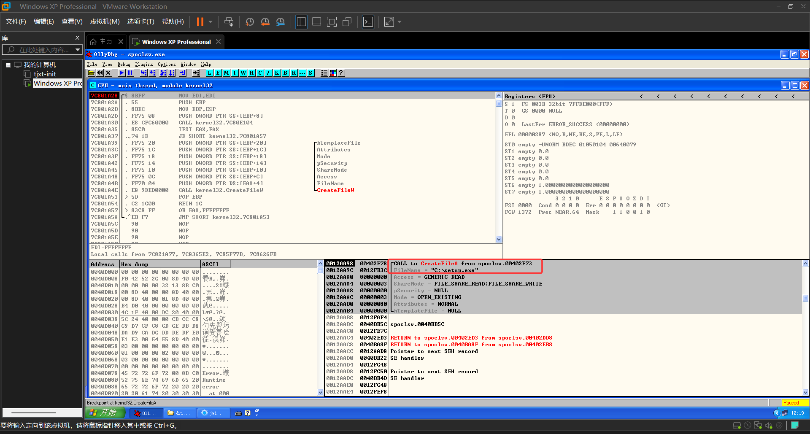
Task: Click the Registers (FPU) header button
Action: click(530, 97)
